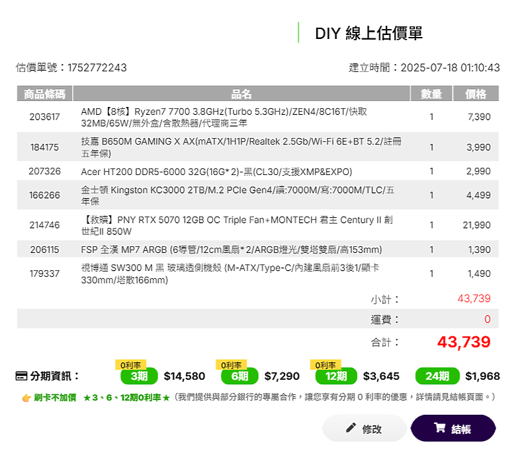Click the 0利率 tag above 6期
Screen dimensions: 516x457
pos(231,365)
